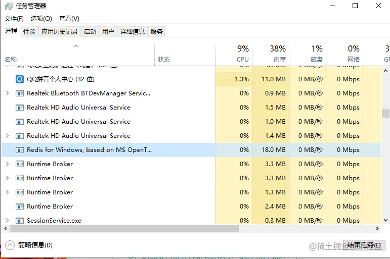Screen dimensions: 390x259
Task: Expand the Realtek Bluetooth BTDevManager process
Action: coord(7,93)
